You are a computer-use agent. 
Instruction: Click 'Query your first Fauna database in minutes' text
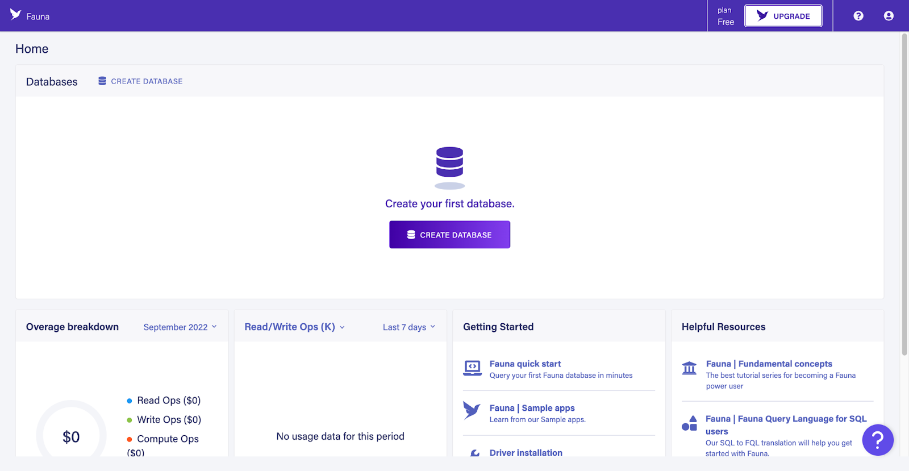(x=561, y=376)
